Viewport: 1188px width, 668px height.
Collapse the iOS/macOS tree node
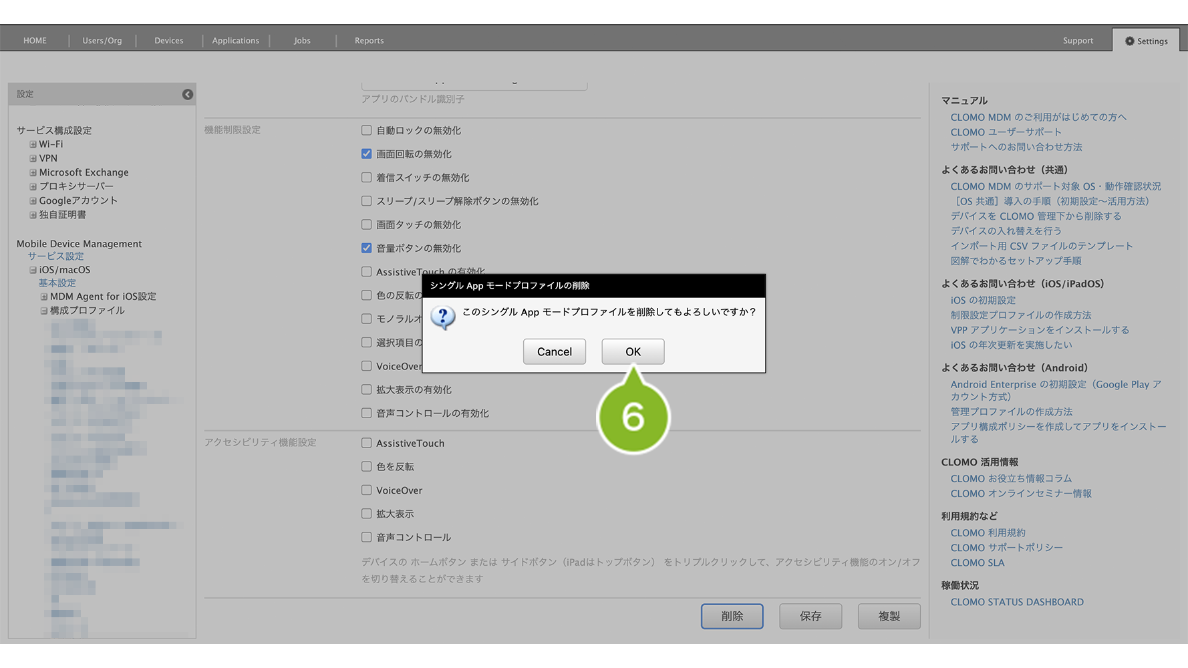[33, 270]
